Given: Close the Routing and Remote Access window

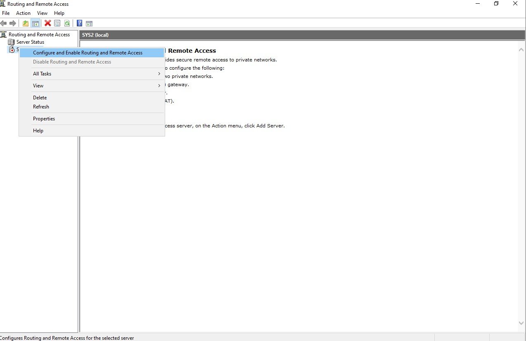Looking at the screenshot, I should [x=515, y=4].
